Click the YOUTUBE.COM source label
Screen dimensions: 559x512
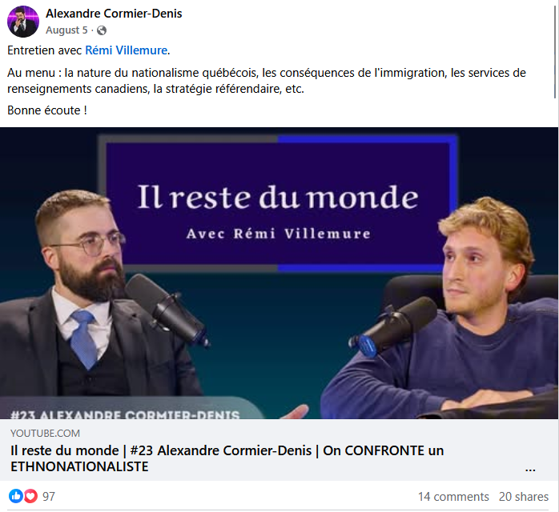click(x=46, y=434)
